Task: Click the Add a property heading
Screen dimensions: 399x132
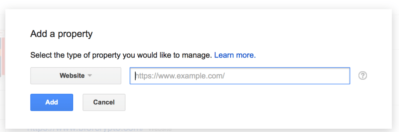Action: (61, 34)
